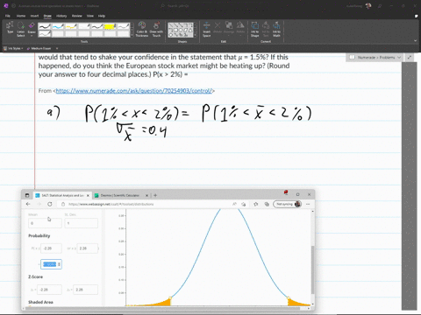
Task: Click Ink to Text
Action: click(266, 29)
